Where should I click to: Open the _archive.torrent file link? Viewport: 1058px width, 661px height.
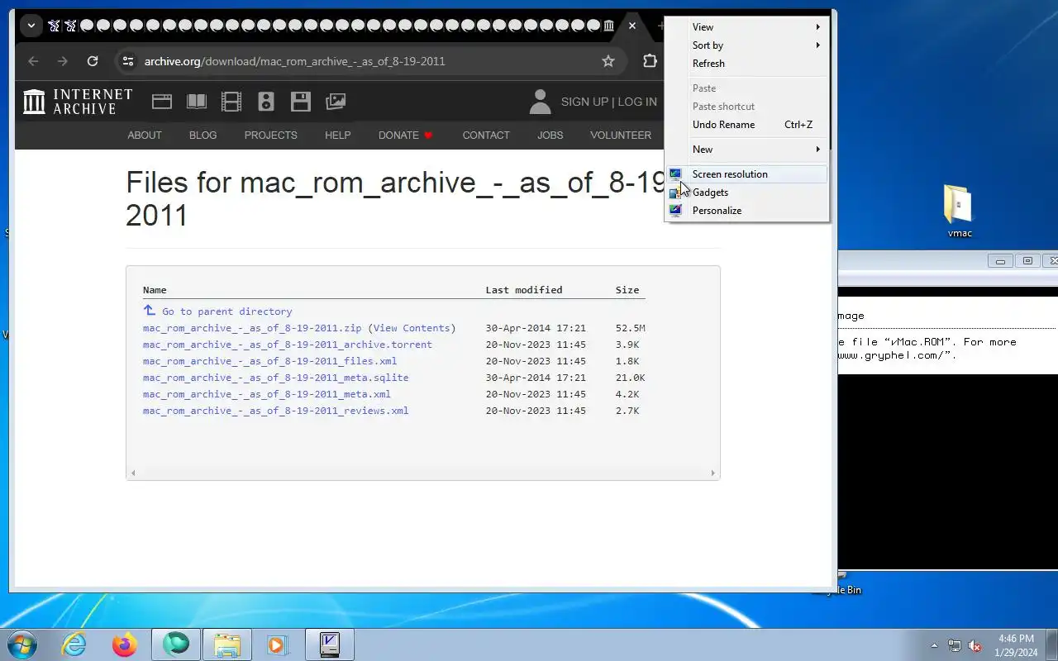click(x=288, y=345)
